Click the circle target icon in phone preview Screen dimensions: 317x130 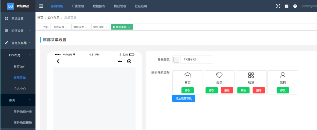[x=129, y=61]
